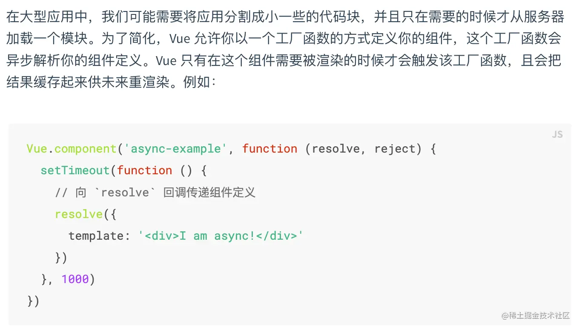The height and width of the screenshot is (329, 579).
Task: Click the 'template:' property name
Action: 99,236
